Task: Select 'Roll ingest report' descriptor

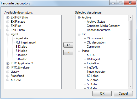Action: (26, 42)
